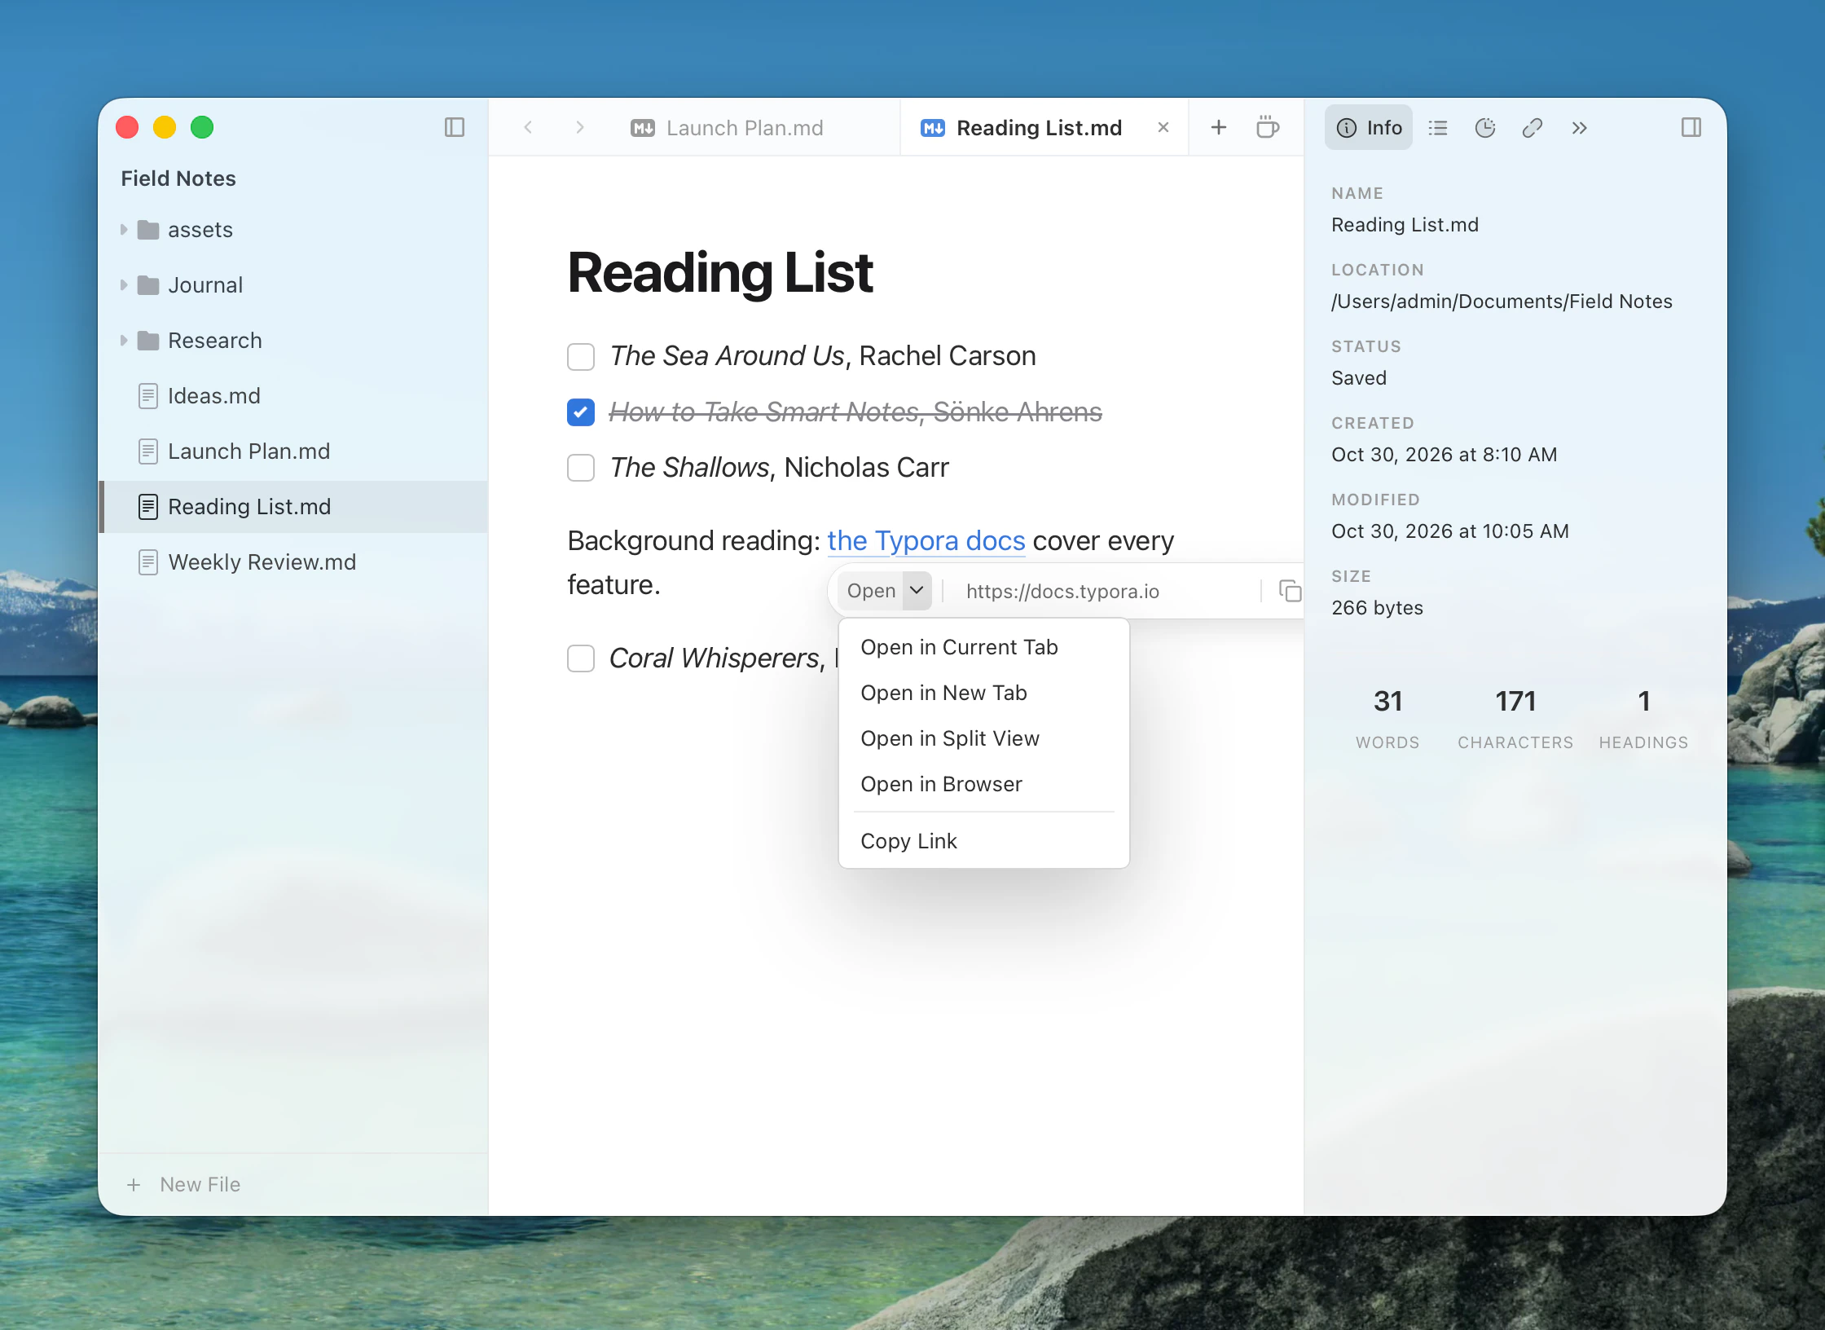
Task: Click the coffee cup icon in the tab bar
Action: [x=1267, y=127]
